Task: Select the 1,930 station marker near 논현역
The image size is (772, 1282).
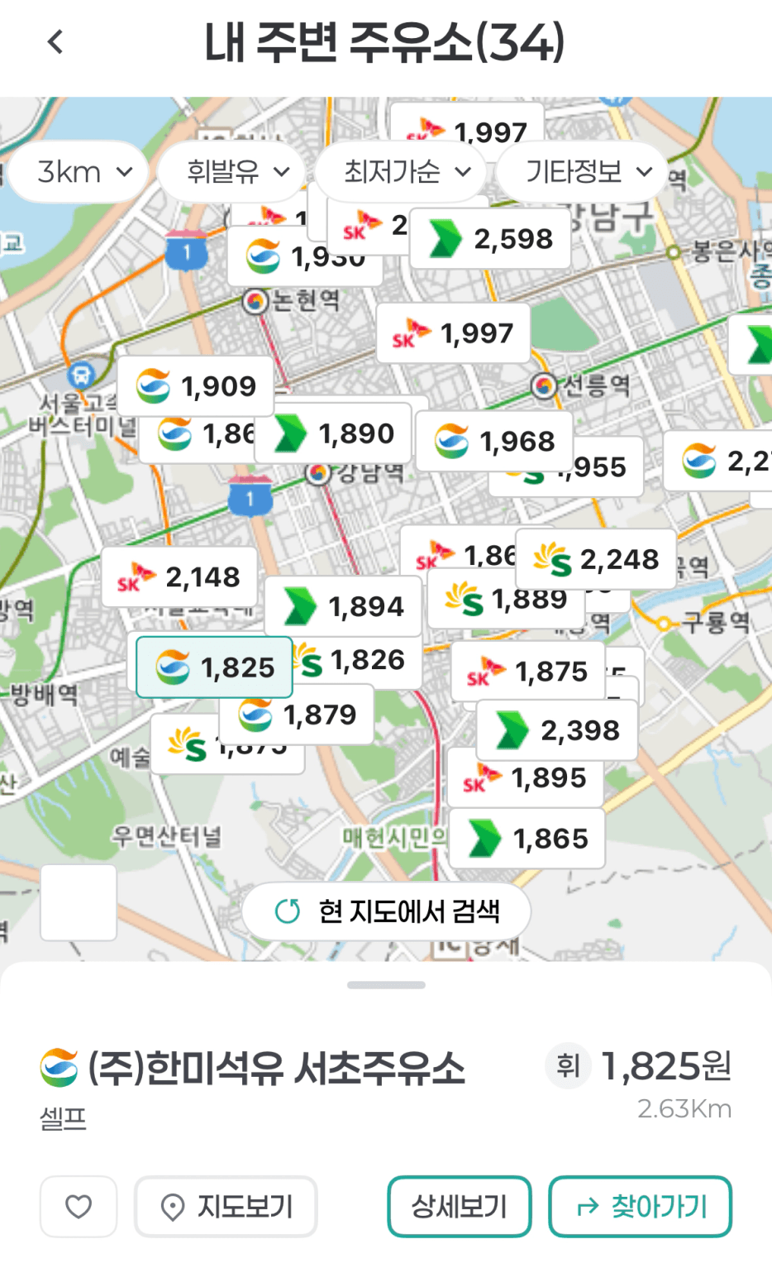Action: pyautogui.click(x=304, y=256)
